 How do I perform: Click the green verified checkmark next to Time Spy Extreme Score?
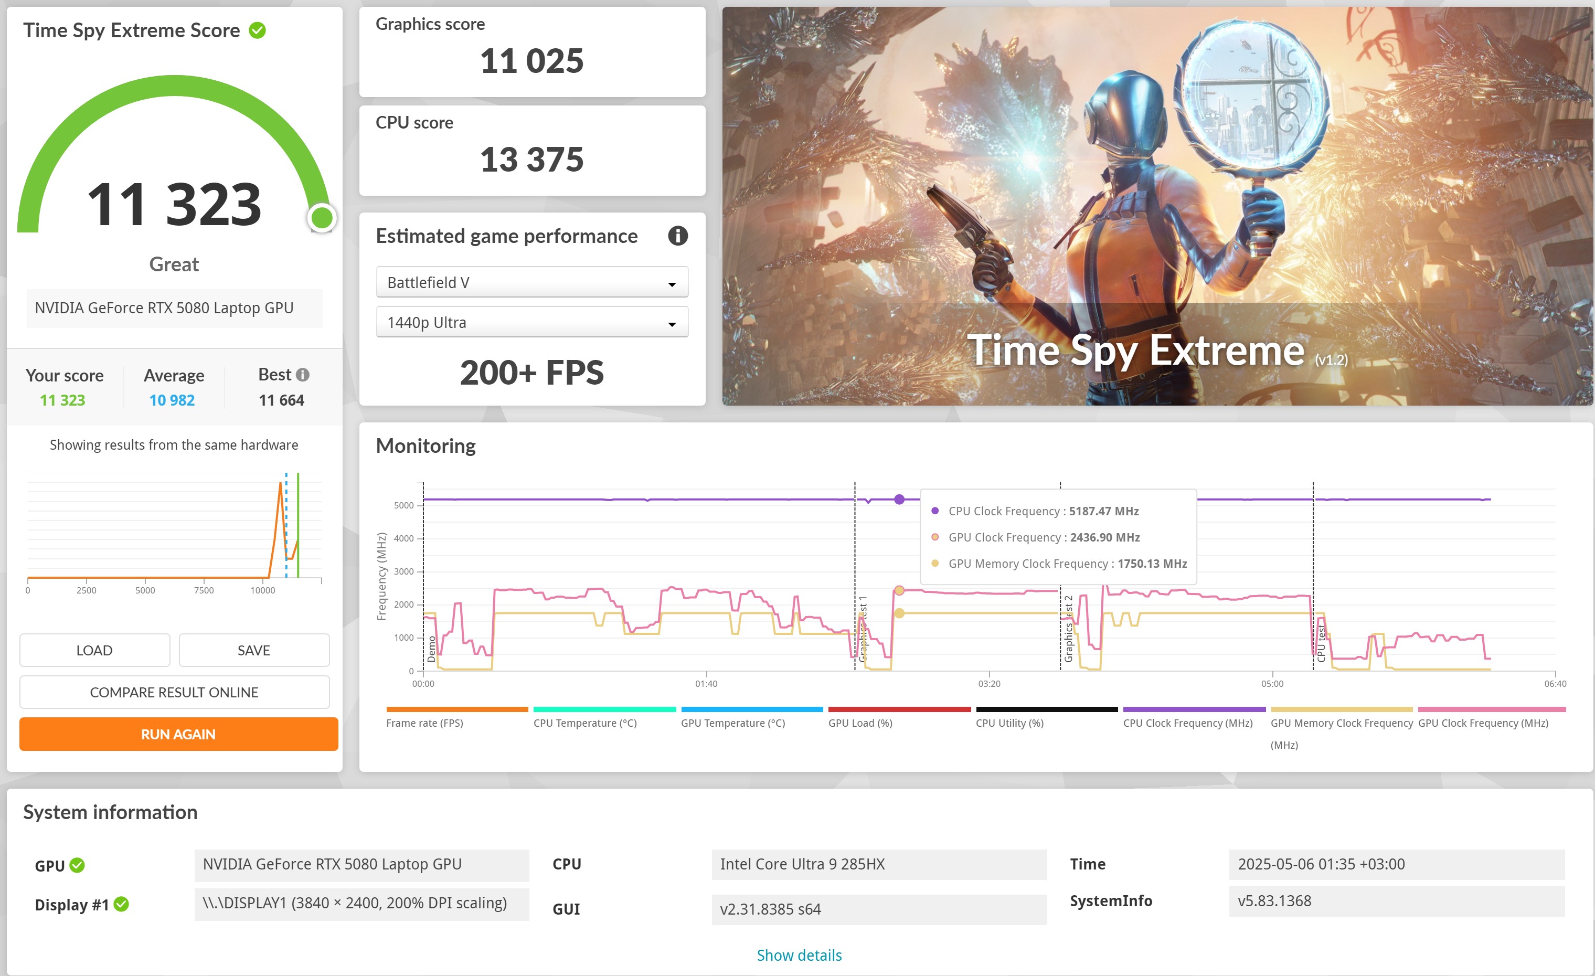[257, 30]
